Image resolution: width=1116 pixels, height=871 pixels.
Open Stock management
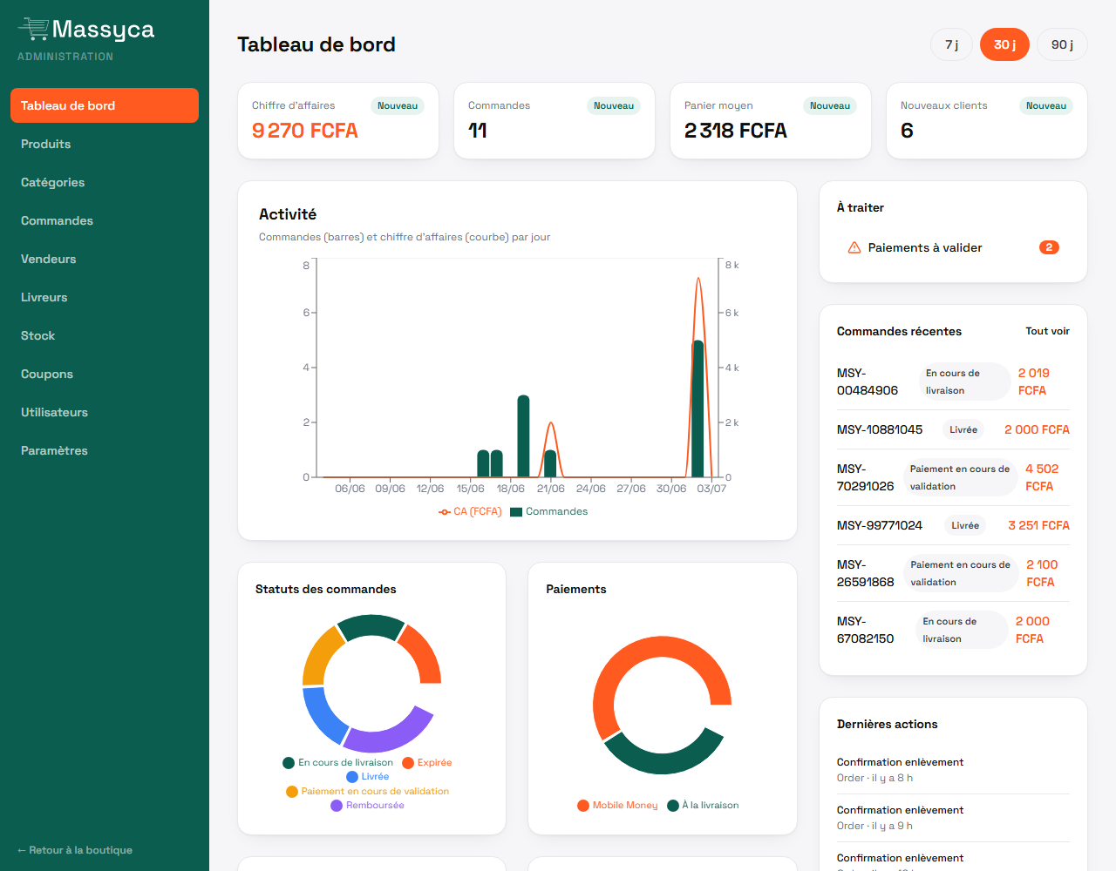click(105, 335)
